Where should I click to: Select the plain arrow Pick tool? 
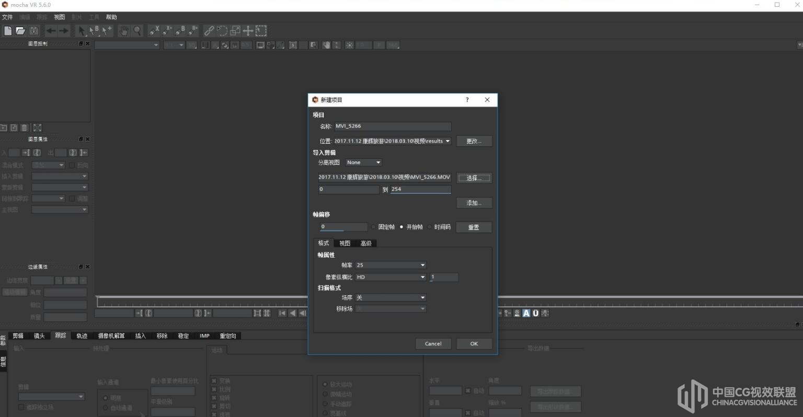[x=82, y=31]
